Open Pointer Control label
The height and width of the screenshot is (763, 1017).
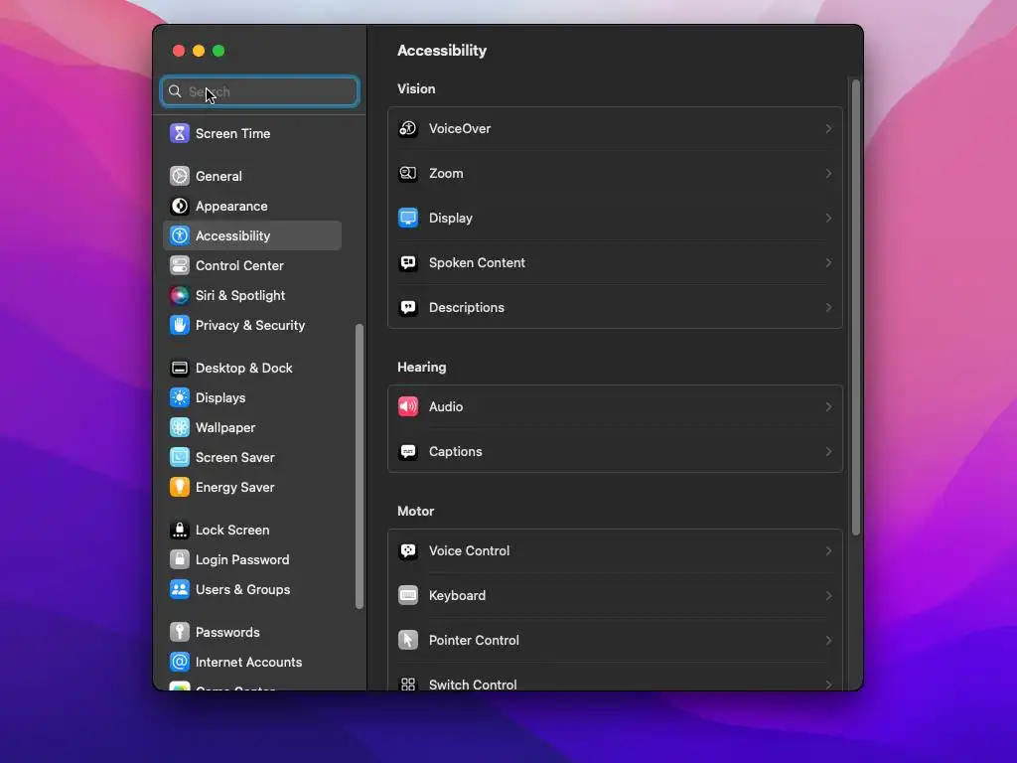474,641
